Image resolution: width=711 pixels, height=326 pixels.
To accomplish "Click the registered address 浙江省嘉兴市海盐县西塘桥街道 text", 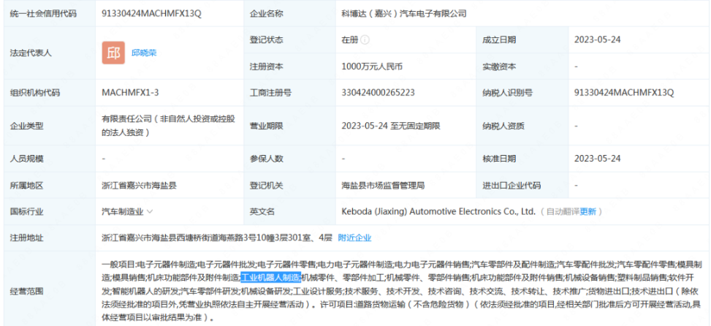I will [x=218, y=238].
